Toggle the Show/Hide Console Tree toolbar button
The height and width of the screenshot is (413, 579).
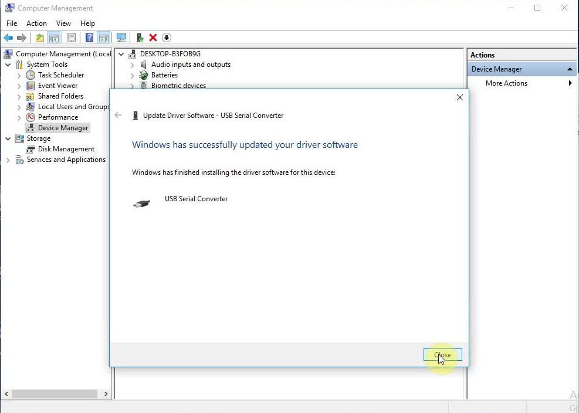click(x=54, y=38)
